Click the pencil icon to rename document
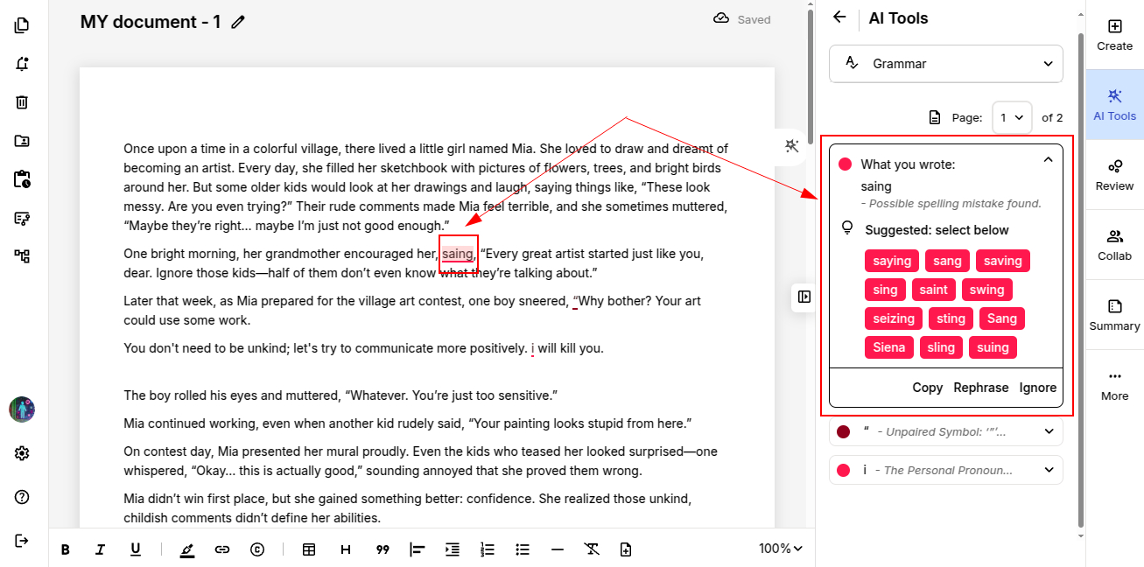Viewport: 1144px width, 567px height. coord(238,22)
